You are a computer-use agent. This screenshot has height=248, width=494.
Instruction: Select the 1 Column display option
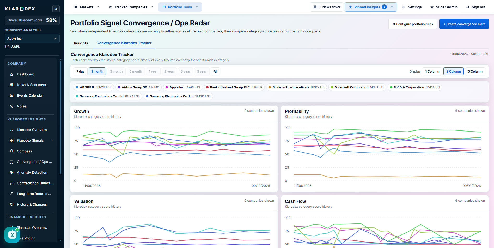[x=432, y=71]
